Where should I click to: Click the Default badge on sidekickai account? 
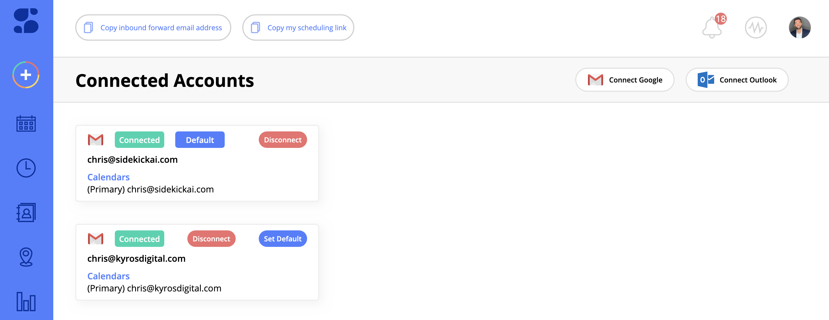[x=200, y=140]
